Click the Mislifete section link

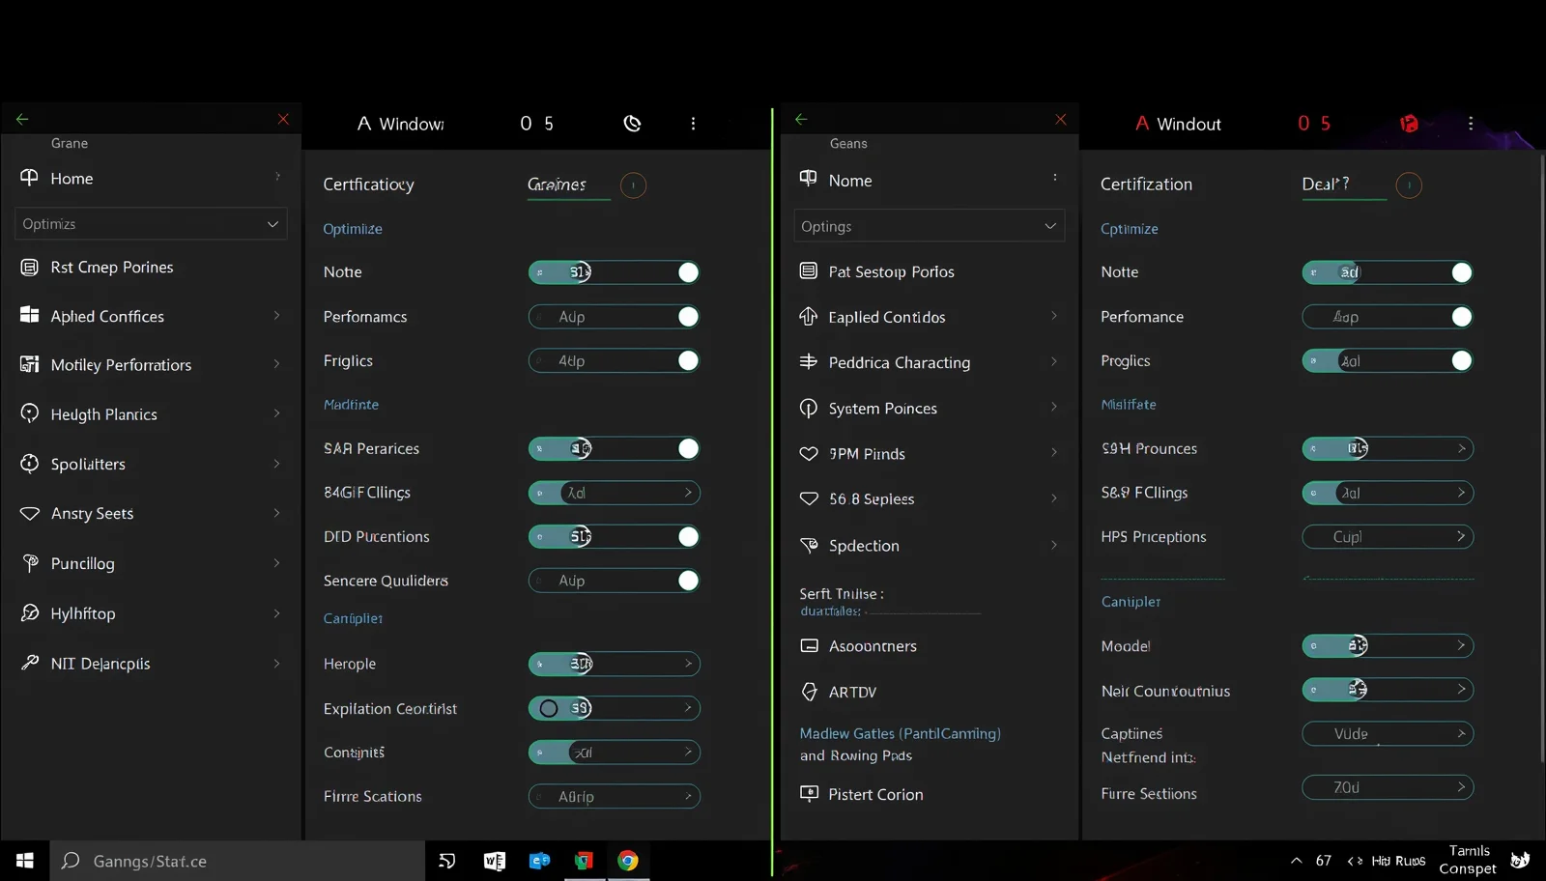click(1128, 405)
